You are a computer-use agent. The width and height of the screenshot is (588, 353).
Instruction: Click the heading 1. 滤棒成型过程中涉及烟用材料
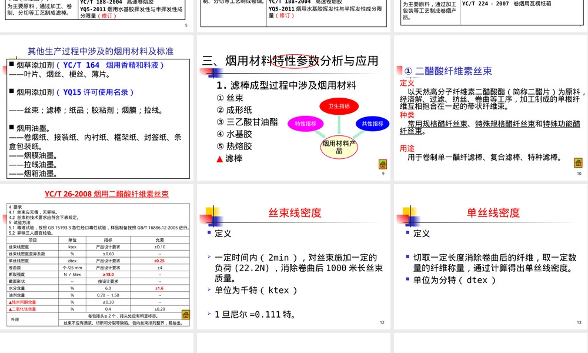(x=286, y=85)
